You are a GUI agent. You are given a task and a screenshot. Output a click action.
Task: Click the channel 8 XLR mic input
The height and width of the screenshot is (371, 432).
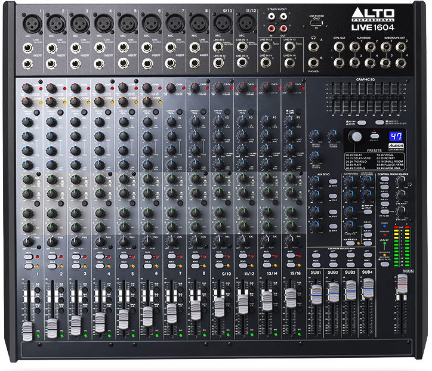coord(197,24)
